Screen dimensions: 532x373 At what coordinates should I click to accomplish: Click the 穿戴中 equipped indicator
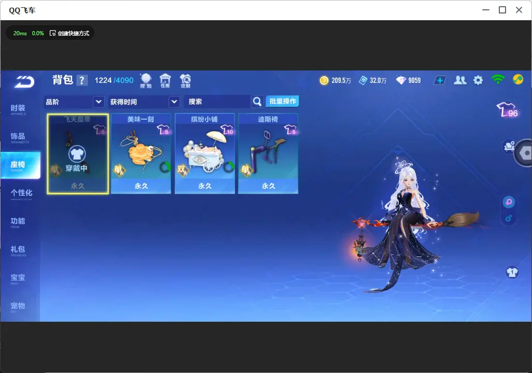coord(77,159)
